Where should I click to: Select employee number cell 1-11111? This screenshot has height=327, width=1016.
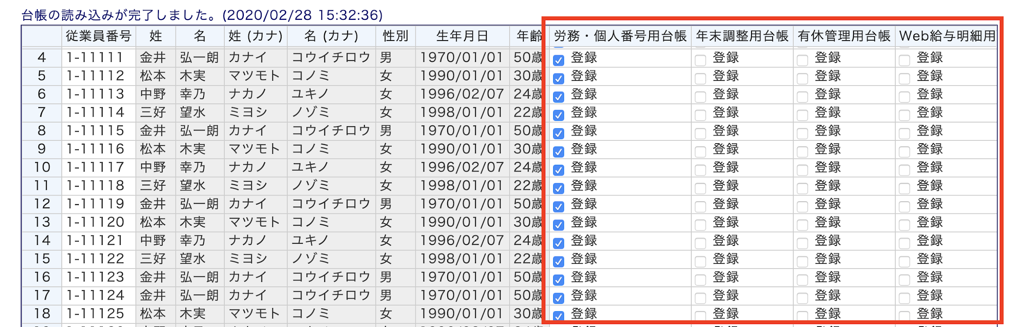coord(99,58)
